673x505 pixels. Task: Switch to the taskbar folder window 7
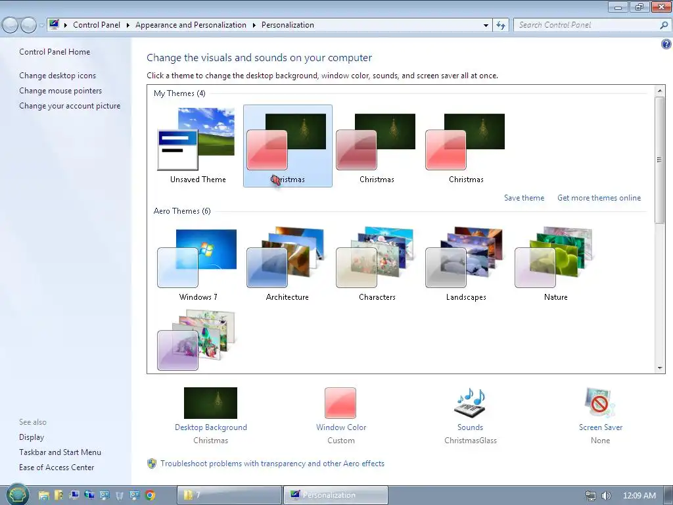[229, 495]
